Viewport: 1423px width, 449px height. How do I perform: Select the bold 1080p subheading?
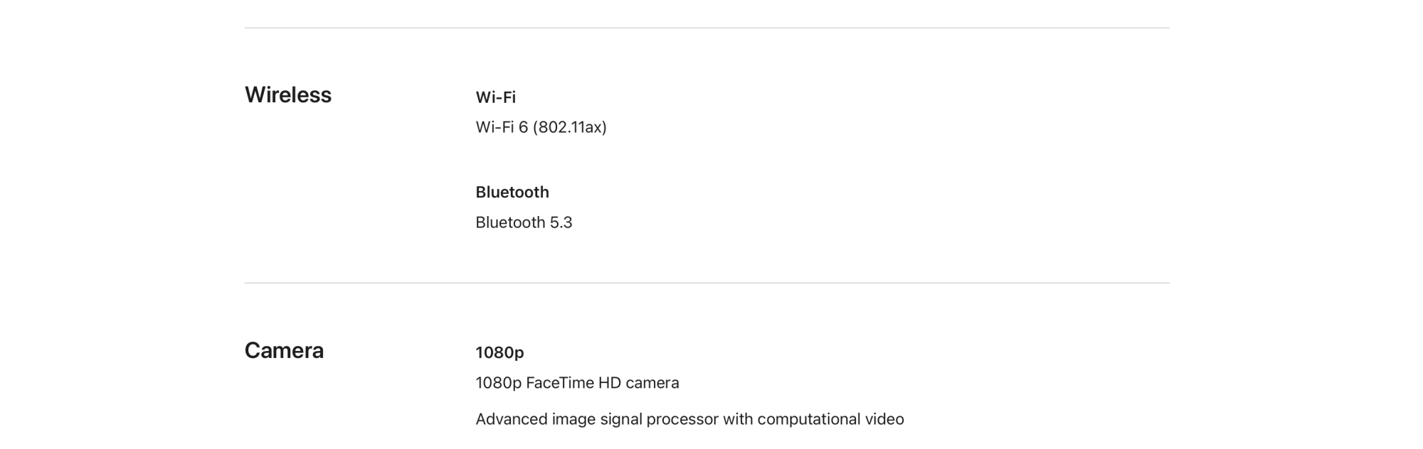pos(499,352)
